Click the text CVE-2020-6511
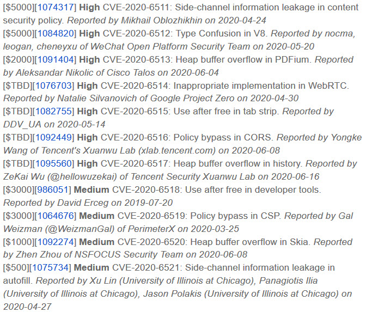372x312 pixels. (x=137, y=8)
